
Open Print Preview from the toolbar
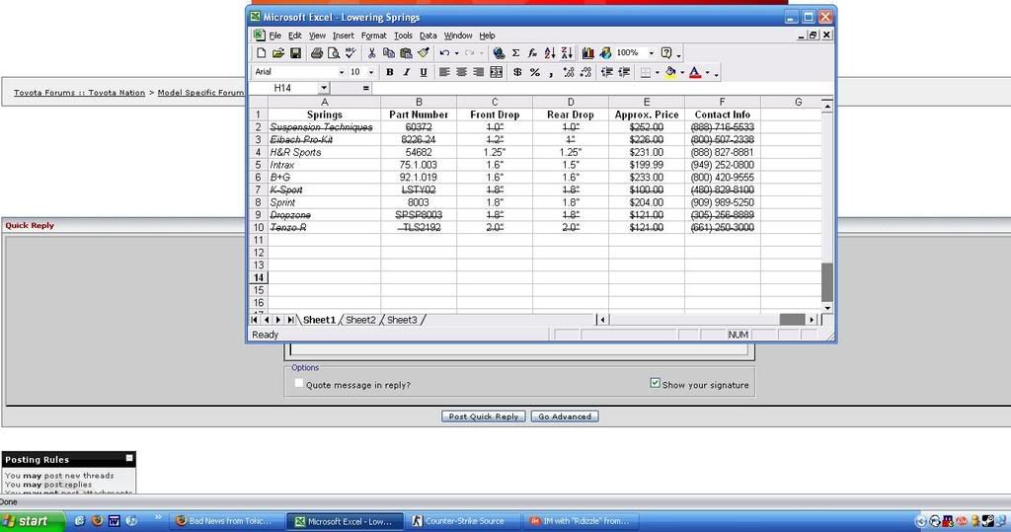[x=334, y=53]
